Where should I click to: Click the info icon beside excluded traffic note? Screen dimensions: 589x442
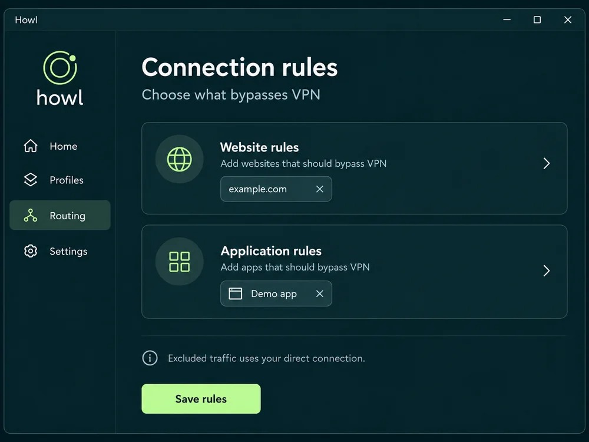(150, 358)
